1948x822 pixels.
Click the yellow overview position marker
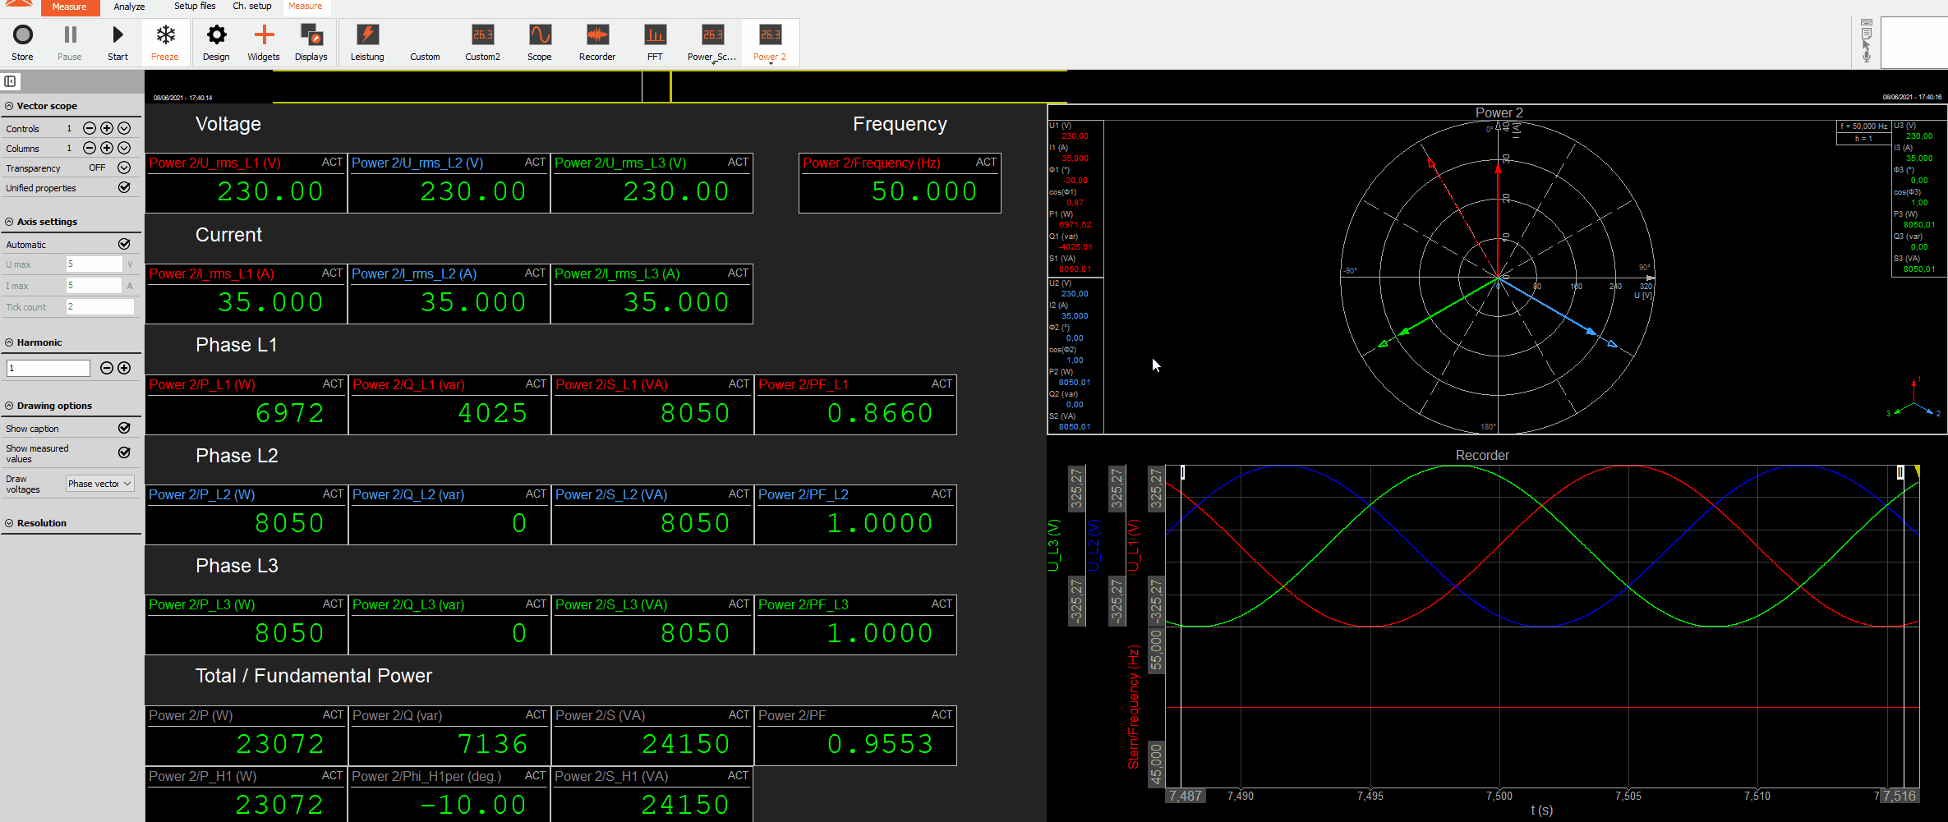coord(670,86)
